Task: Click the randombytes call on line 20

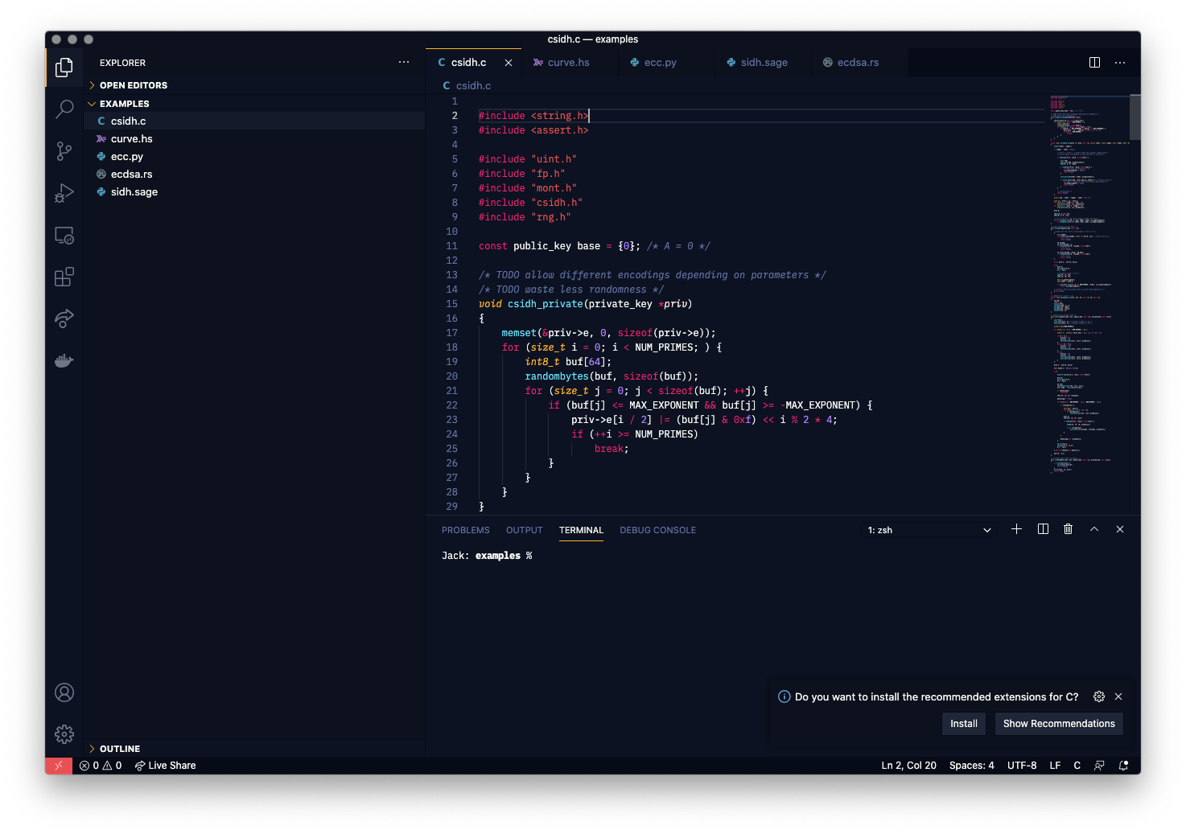Action: coord(557,376)
